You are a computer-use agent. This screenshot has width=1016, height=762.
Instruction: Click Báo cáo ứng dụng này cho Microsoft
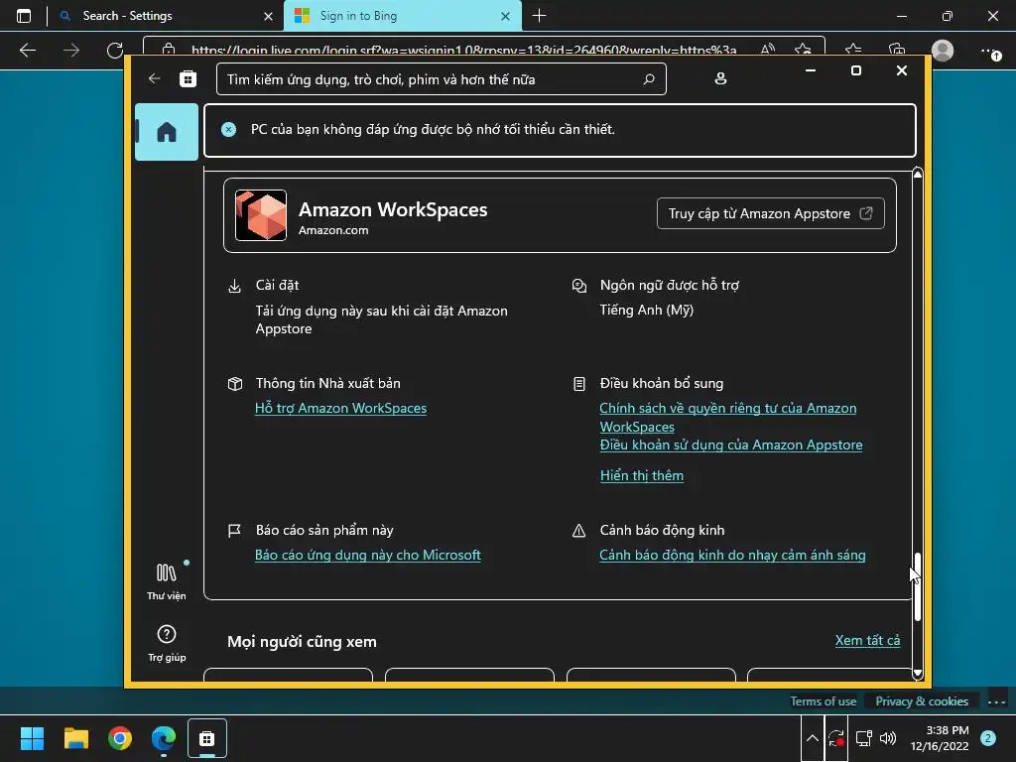pos(368,556)
